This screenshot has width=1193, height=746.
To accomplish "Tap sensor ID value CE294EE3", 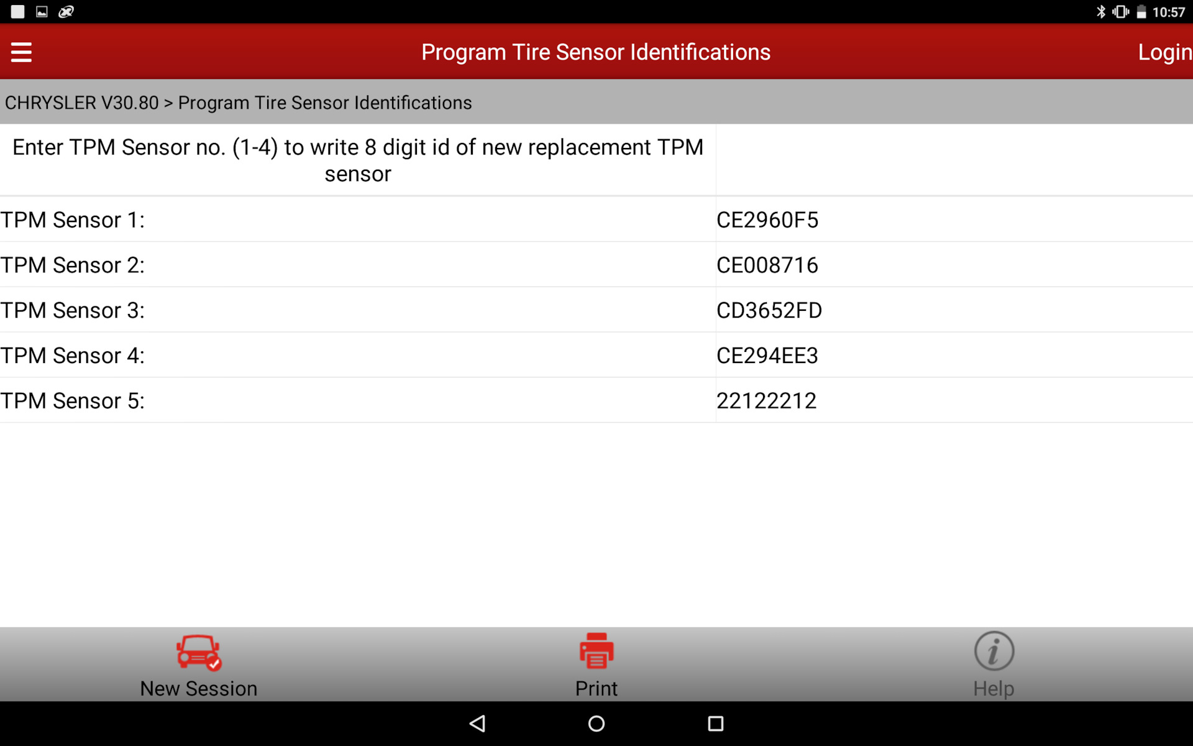I will point(767,356).
